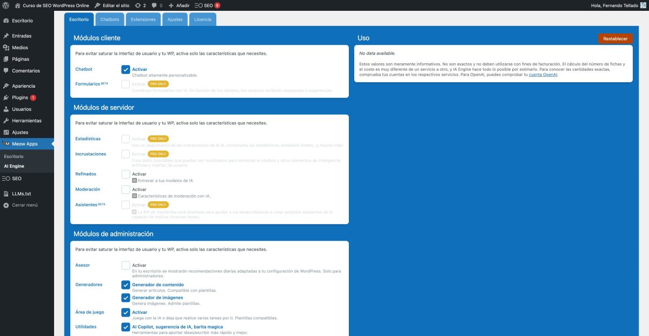Select the Escritorio tab of AI Engine
Image resolution: width=649 pixels, height=336 pixels.
point(79,19)
